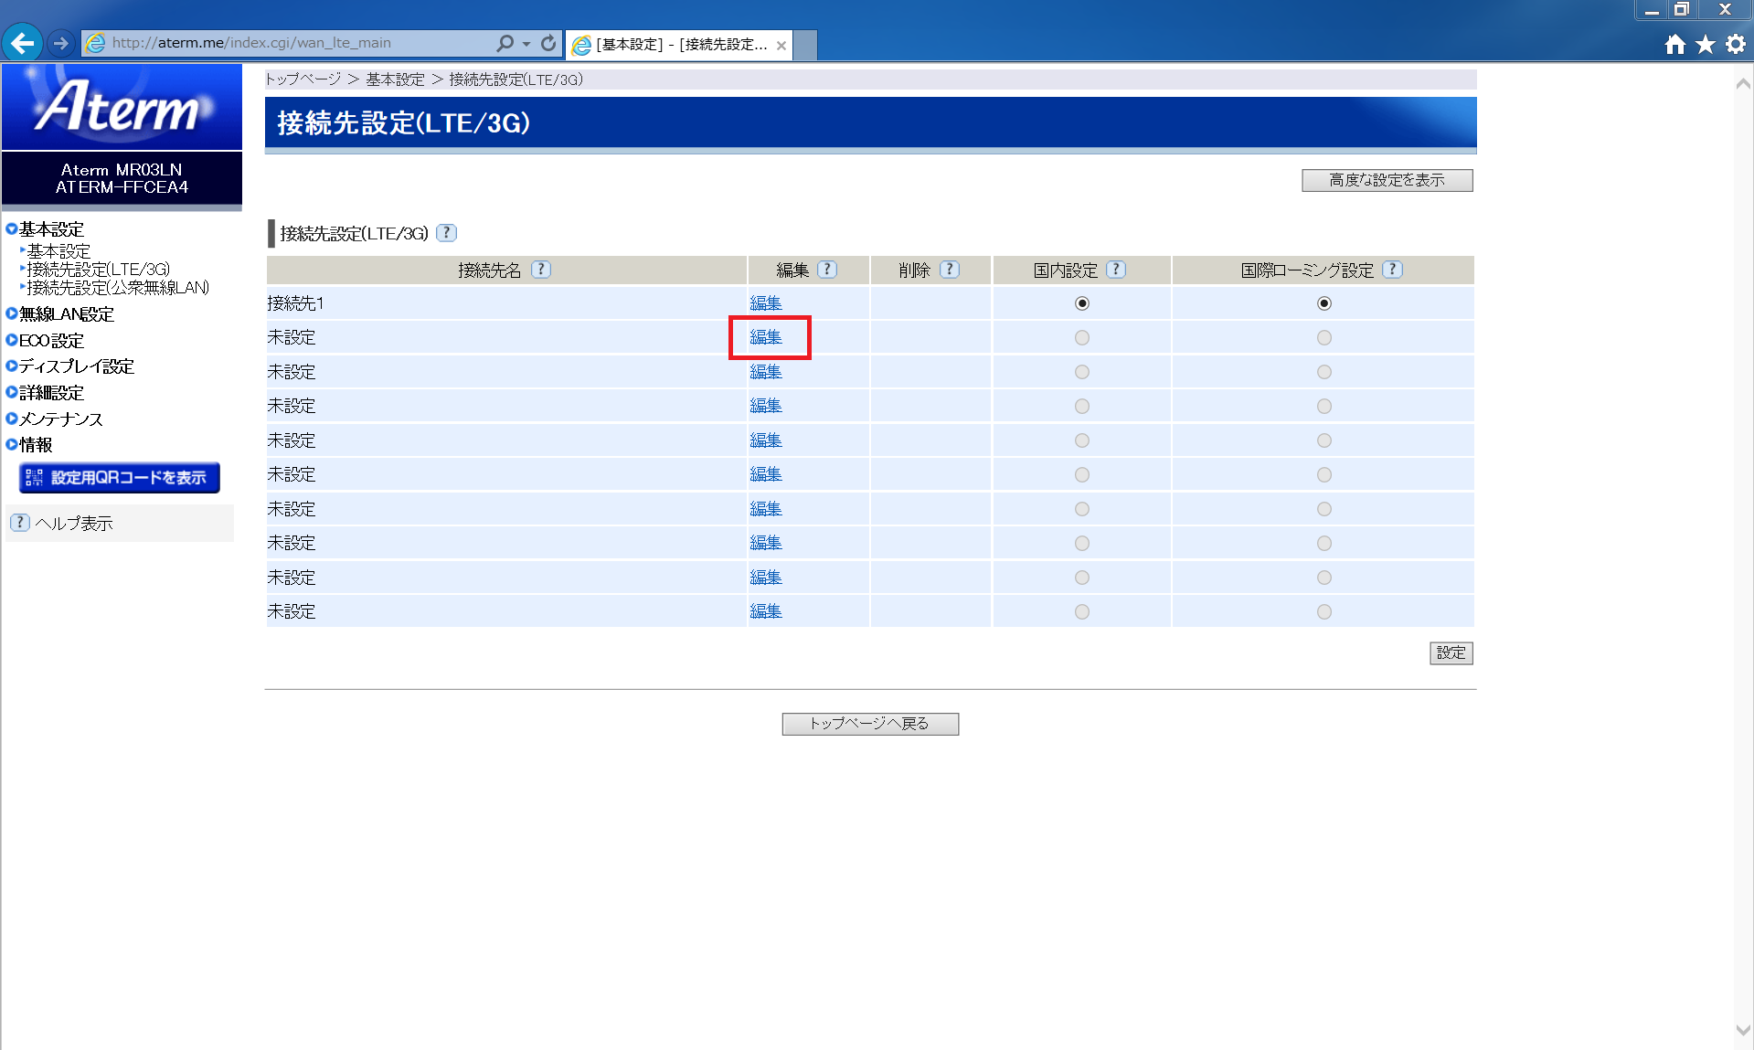The height and width of the screenshot is (1050, 1754).
Task: Open the address bar search dropdown
Action: (x=525, y=43)
